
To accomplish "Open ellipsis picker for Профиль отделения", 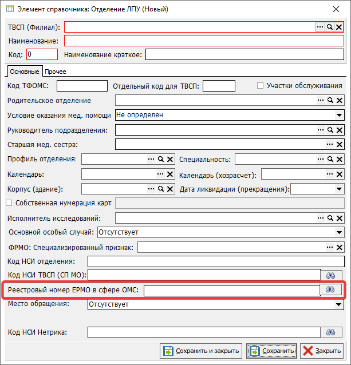I will 151,159.
